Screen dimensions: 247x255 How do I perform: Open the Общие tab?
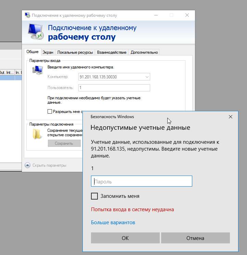[x=32, y=52]
